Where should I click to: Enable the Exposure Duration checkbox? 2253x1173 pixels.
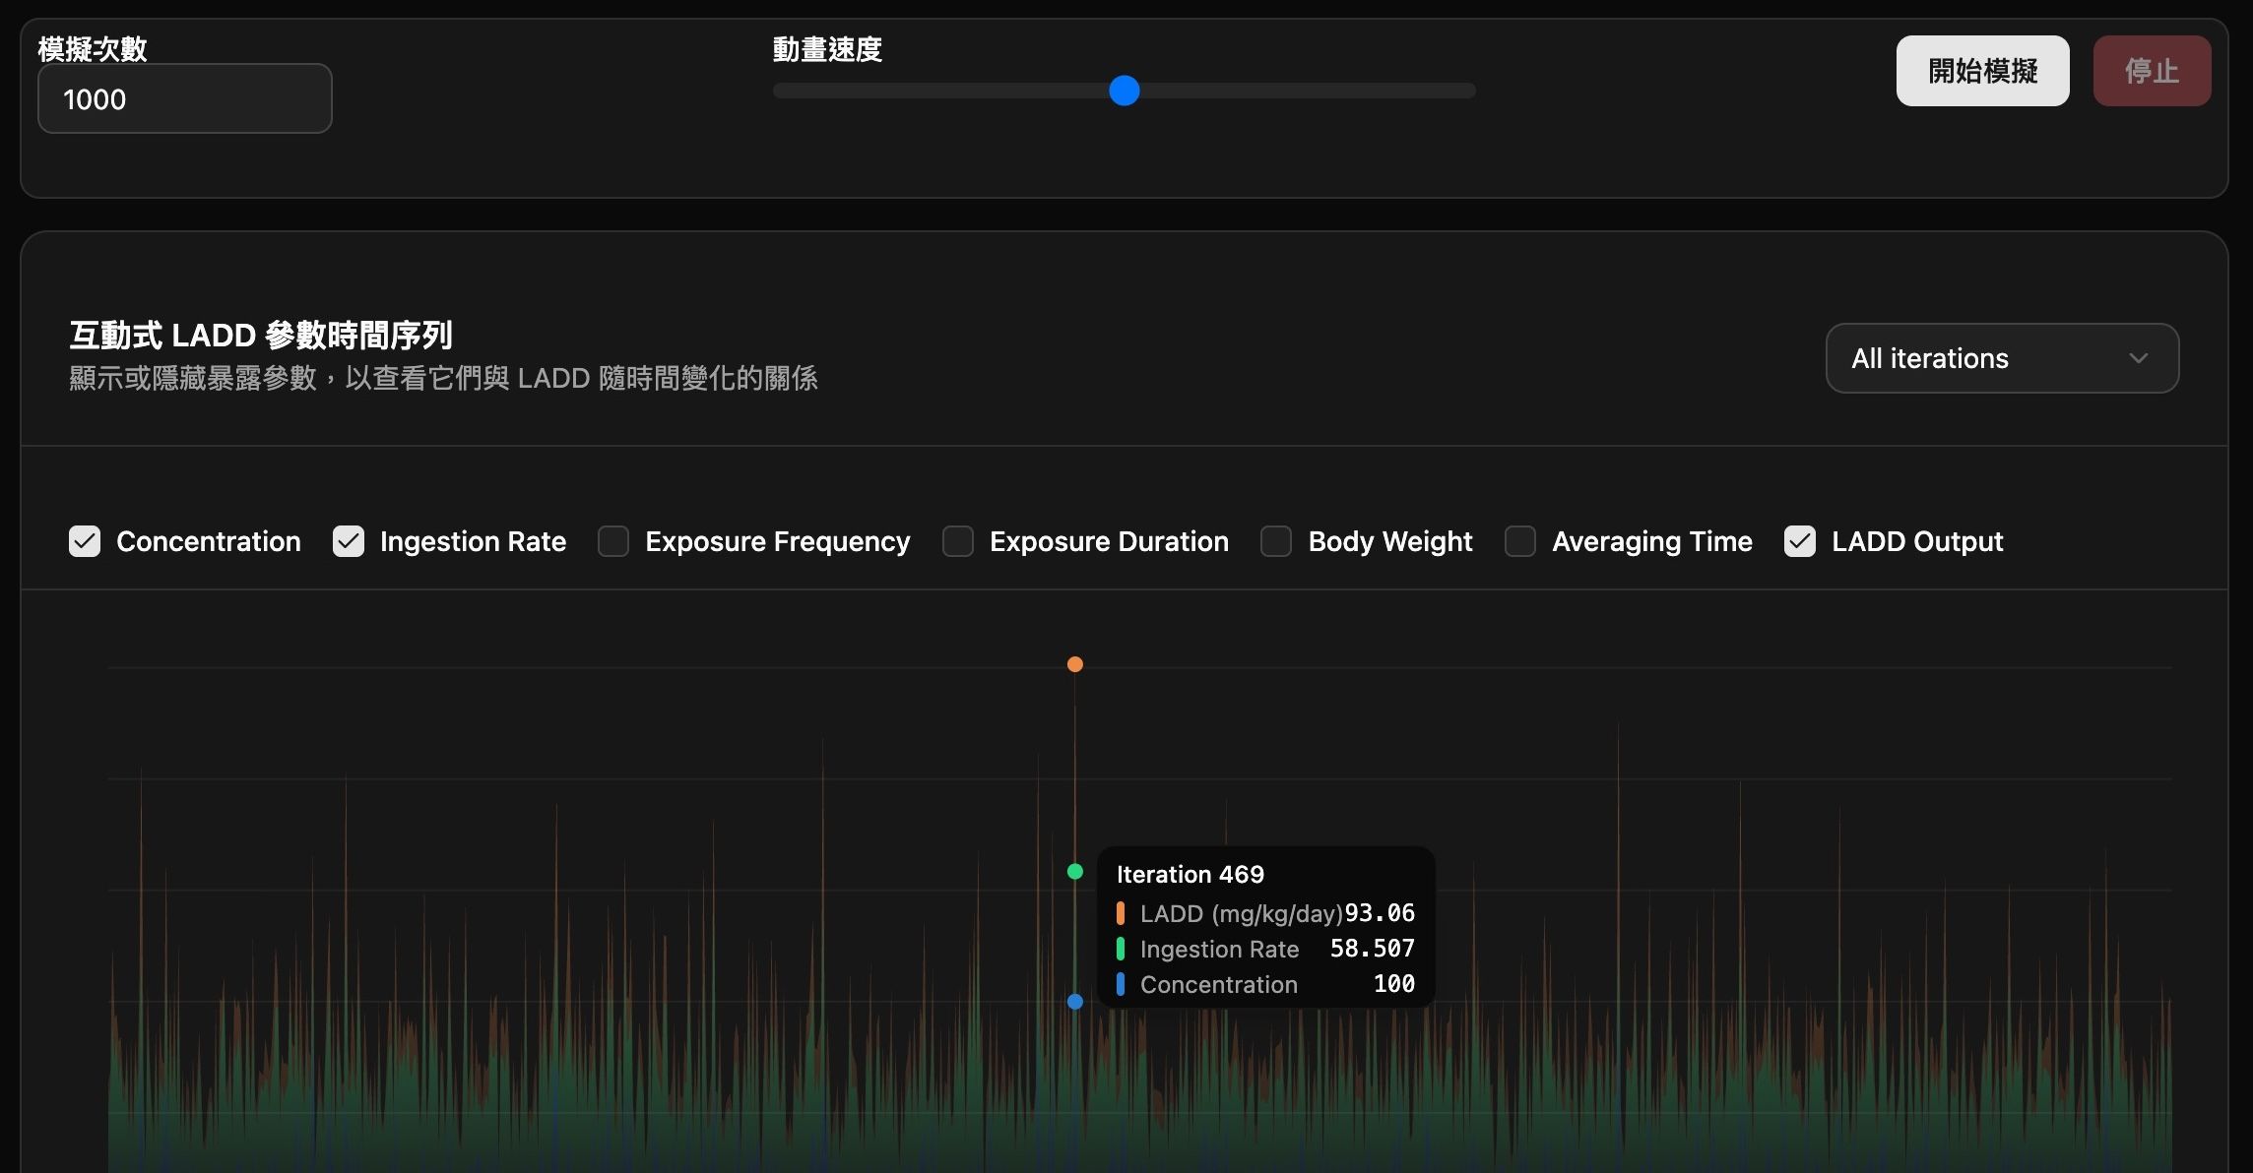(958, 541)
